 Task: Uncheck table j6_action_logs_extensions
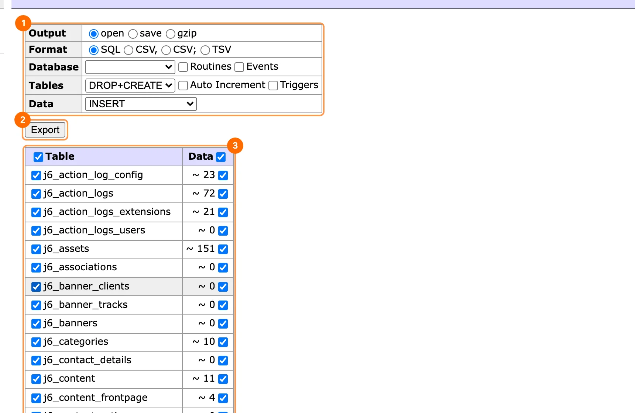[36, 212]
